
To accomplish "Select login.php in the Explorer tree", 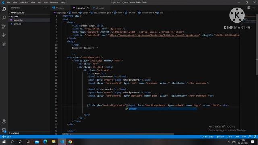I will pos(18,20).
